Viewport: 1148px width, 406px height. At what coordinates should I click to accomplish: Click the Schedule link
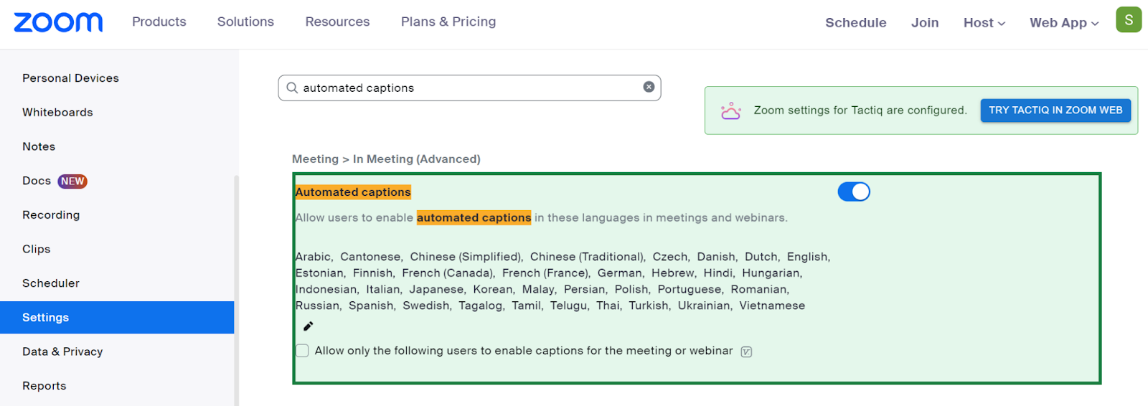(x=856, y=23)
